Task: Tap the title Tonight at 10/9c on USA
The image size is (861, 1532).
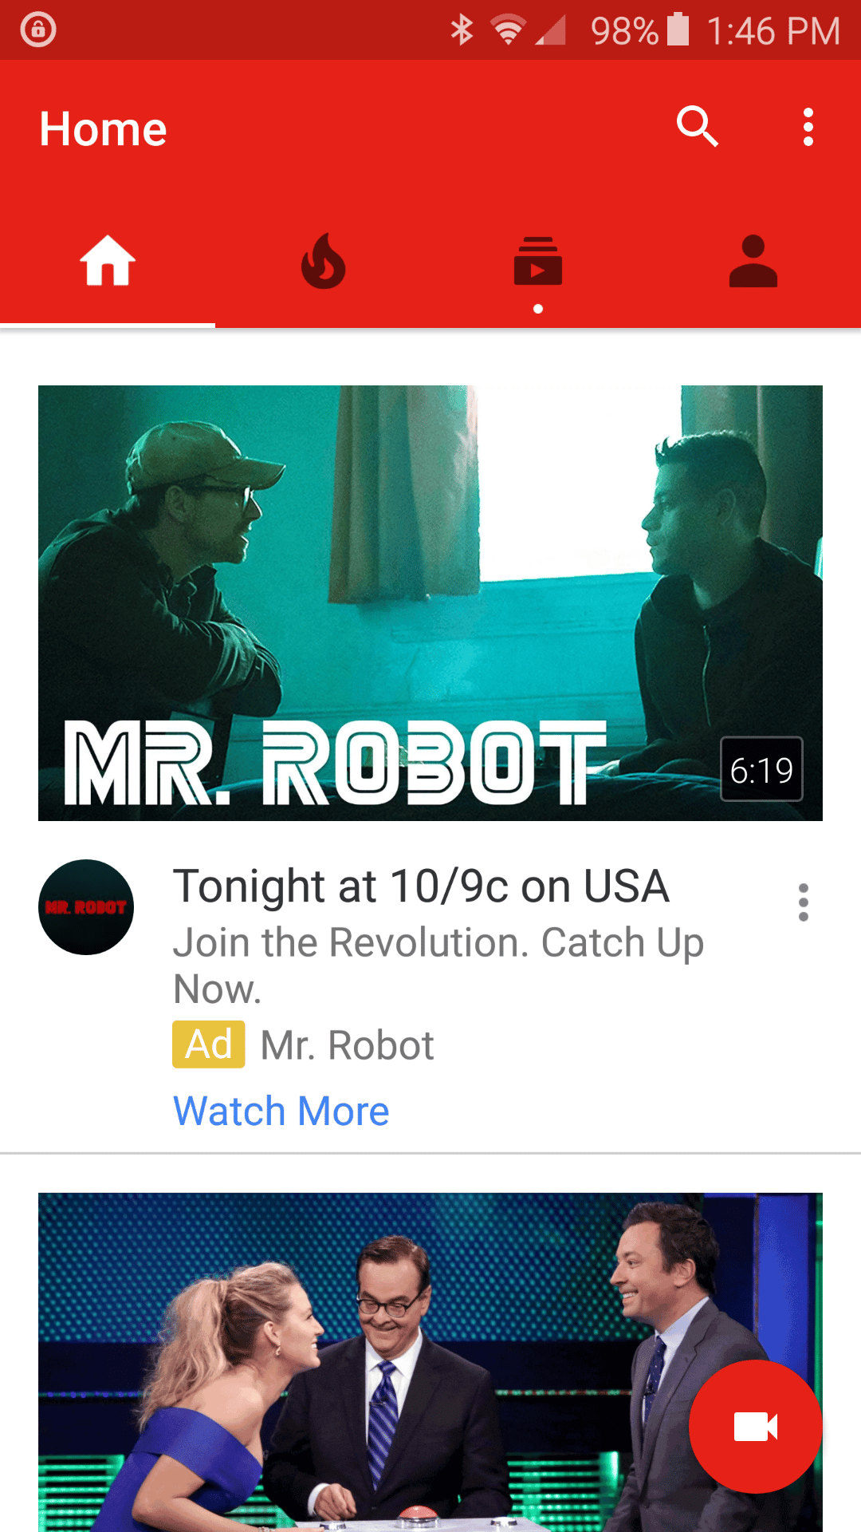Action: [x=421, y=886]
